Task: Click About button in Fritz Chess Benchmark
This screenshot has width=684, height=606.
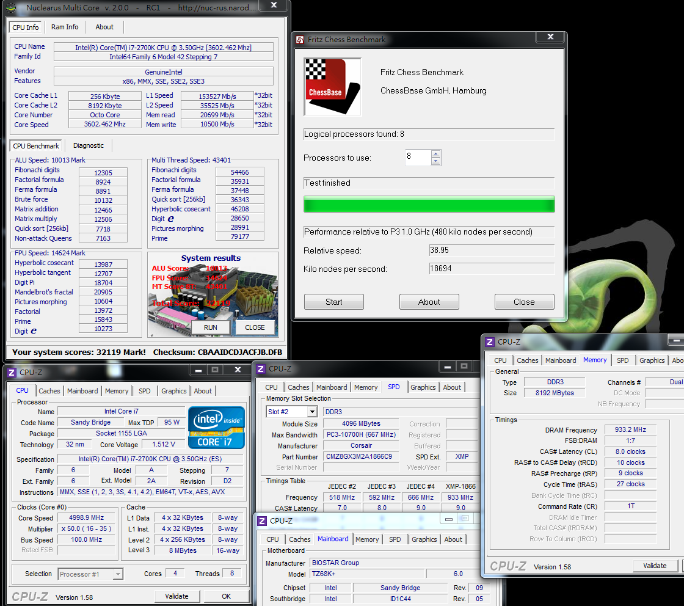Action: click(x=429, y=302)
